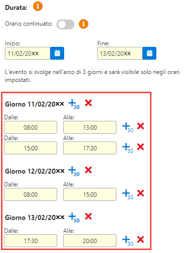Click the Alle field showing 20:00
185x253 pixels.
(x=90, y=241)
